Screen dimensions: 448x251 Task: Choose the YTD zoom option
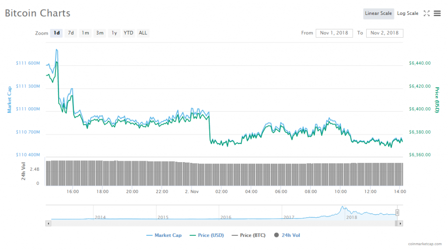pyautogui.click(x=128, y=33)
